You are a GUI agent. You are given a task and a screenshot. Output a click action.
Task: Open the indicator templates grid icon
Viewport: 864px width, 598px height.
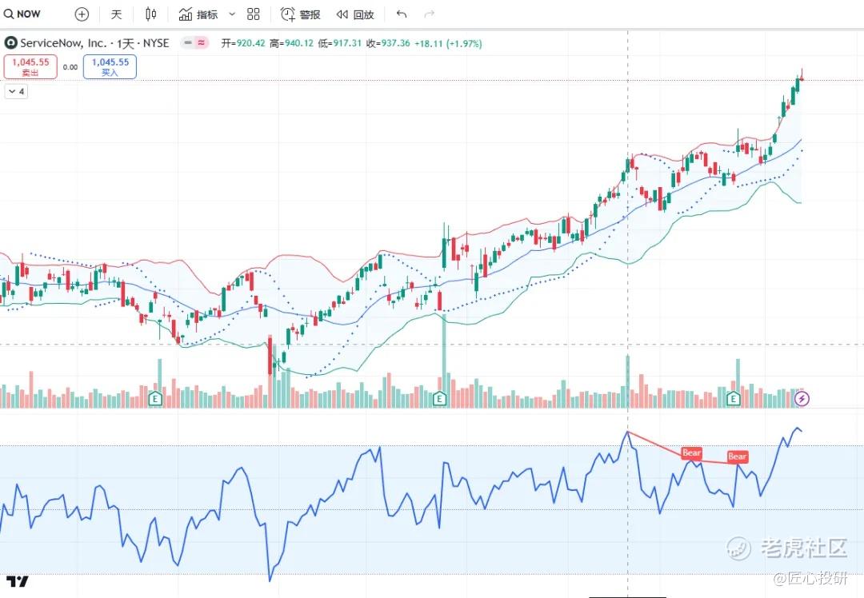[x=254, y=14]
